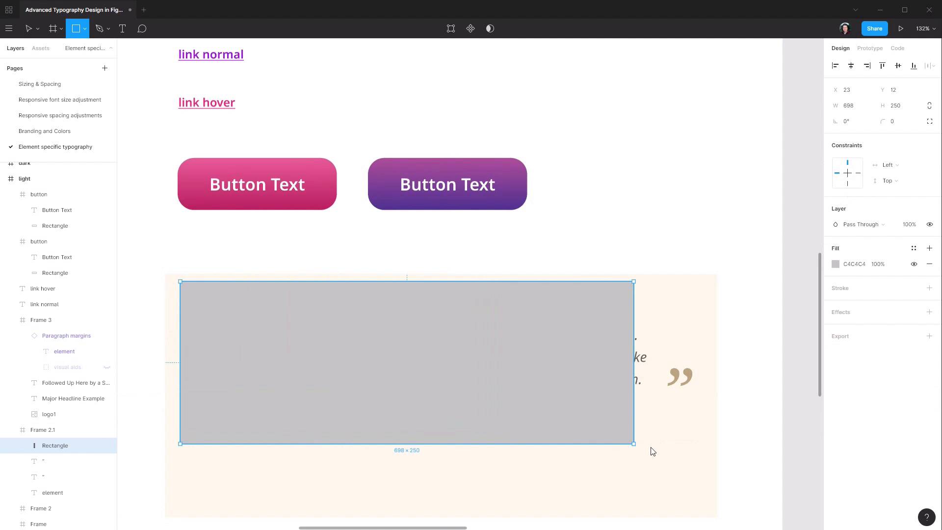Align selected layer to left edges
The width and height of the screenshot is (942, 530).
(836, 65)
